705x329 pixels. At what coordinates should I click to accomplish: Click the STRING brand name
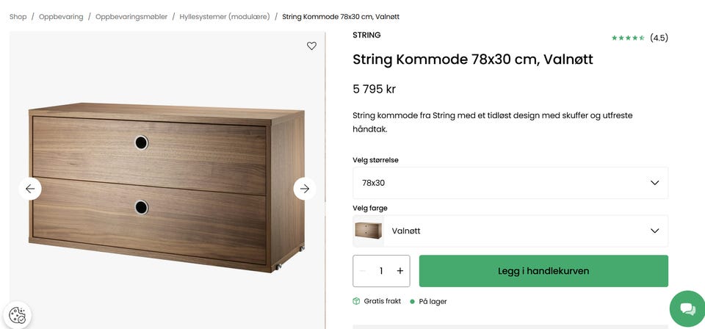[x=366, y=35]
